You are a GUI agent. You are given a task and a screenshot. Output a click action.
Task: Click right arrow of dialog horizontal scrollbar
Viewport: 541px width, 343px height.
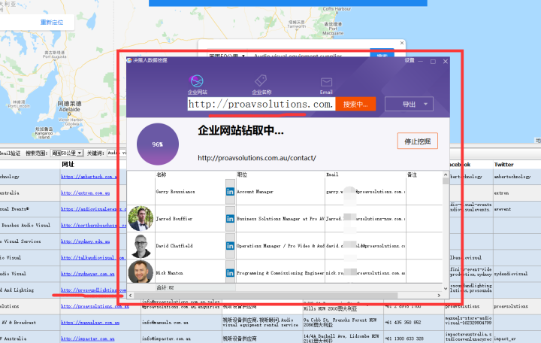coord(439,296)
